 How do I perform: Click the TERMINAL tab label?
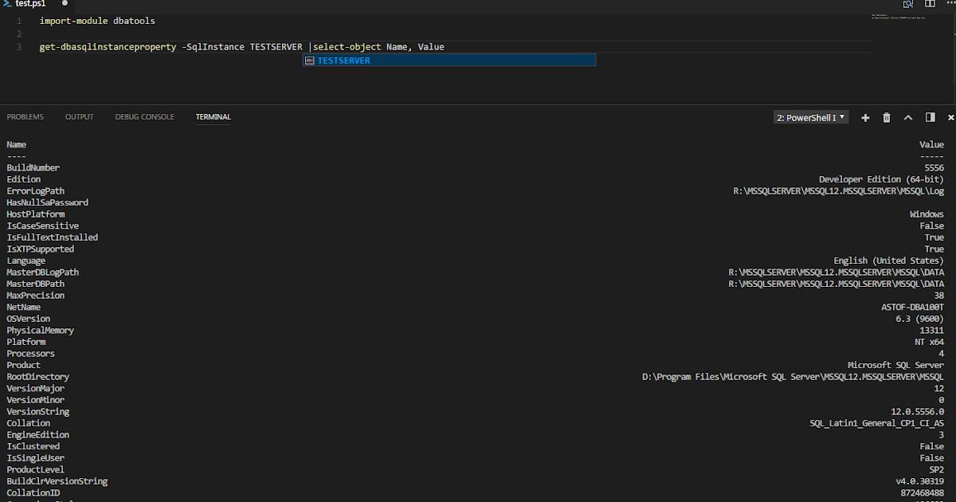[x=213, y=116]
